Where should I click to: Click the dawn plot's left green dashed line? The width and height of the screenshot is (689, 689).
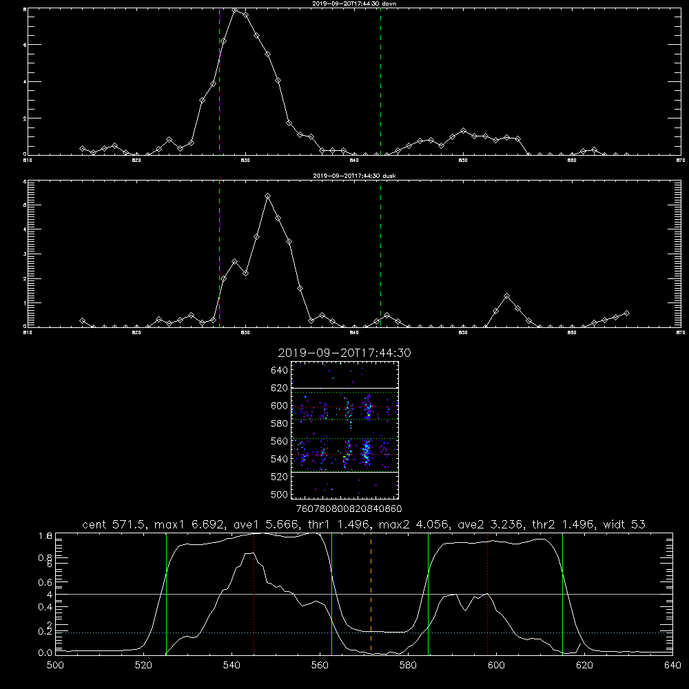[219, 81]
